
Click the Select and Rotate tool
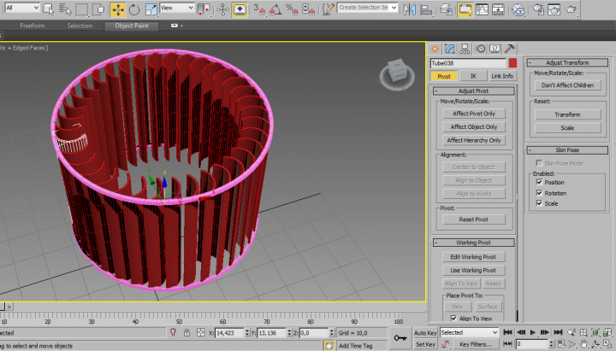[133, 9]
